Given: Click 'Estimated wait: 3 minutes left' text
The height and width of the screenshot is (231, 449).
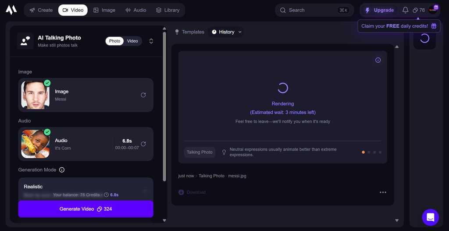Looking at the screenshot, I should (283, 112).
